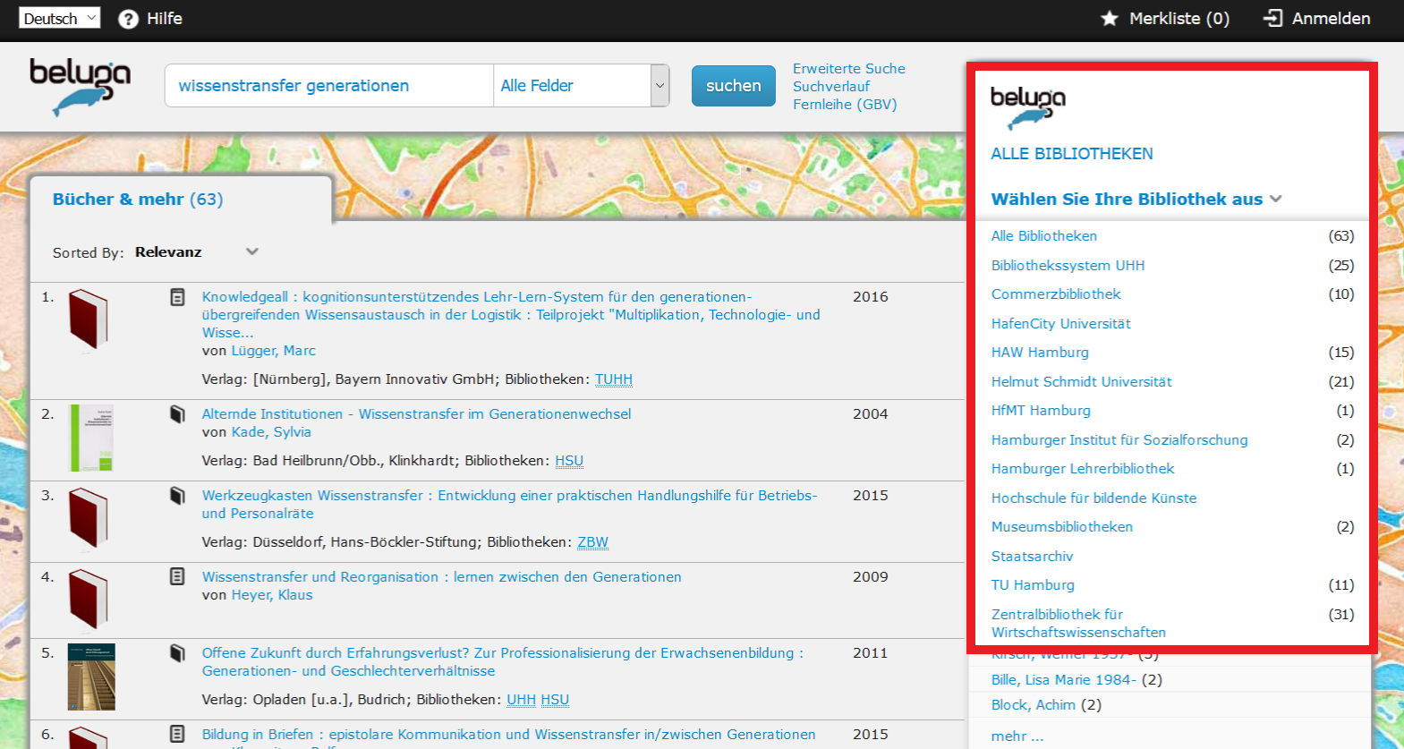Click format icon for Bildung in Briefen

click(x=177, y=735)
